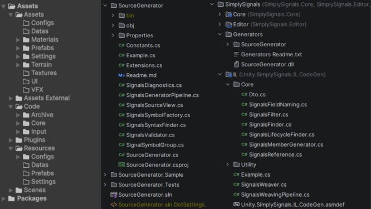Click the IL assembly folder icon

(228, 75)
